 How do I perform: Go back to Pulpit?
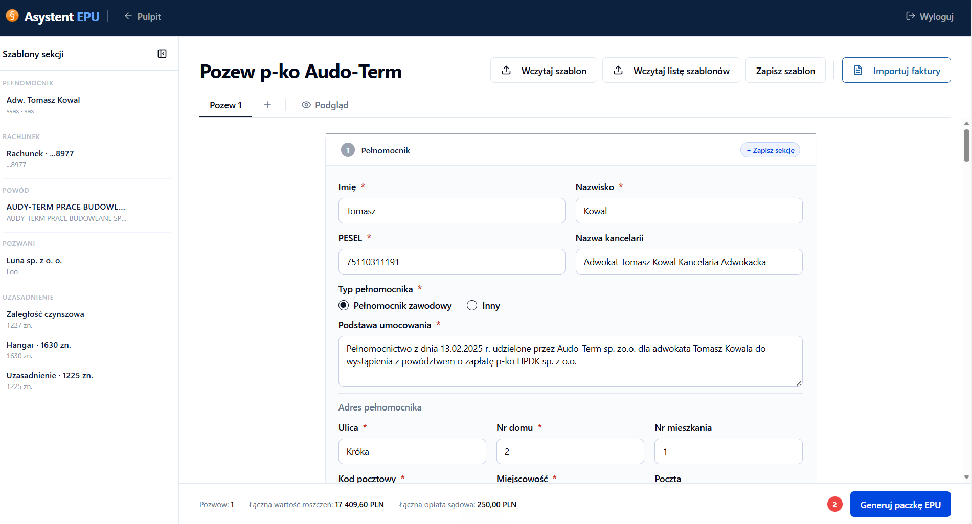143,17
